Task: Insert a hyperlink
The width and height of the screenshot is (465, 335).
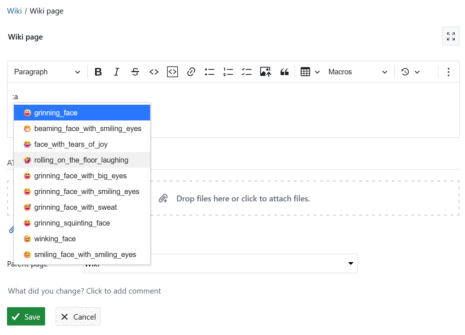Action: 191,72
